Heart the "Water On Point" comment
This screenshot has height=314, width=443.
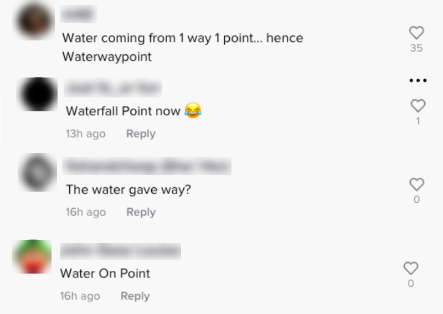pyautogui.click(x=411, y=269)
